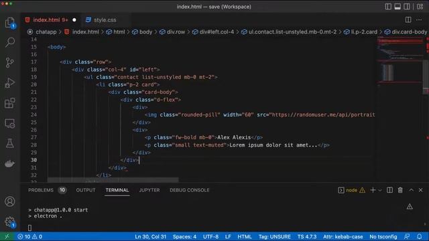Create a new terminal with plus icon

[373, 190]
